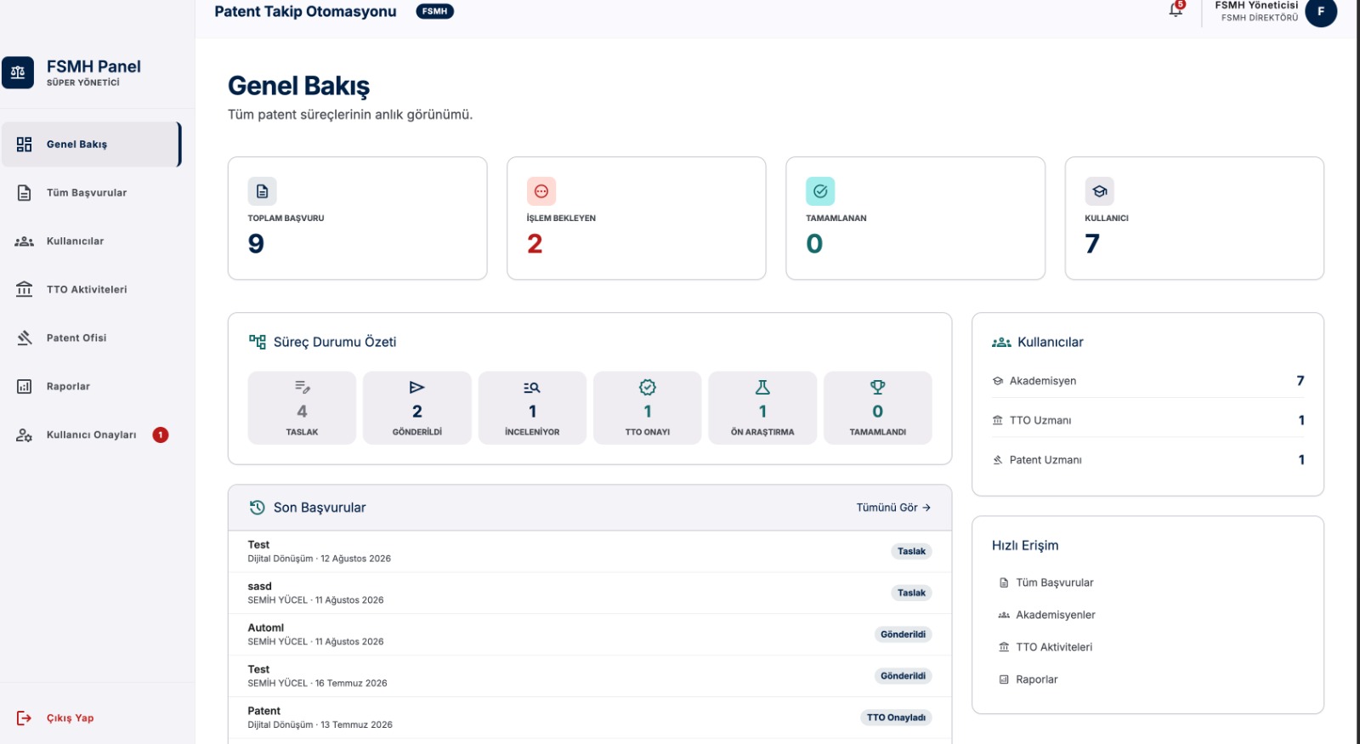Open TTO Aktiviteleri under Hızlı Erişim
Screen dimensions: 1360x744
(1045, 648)
